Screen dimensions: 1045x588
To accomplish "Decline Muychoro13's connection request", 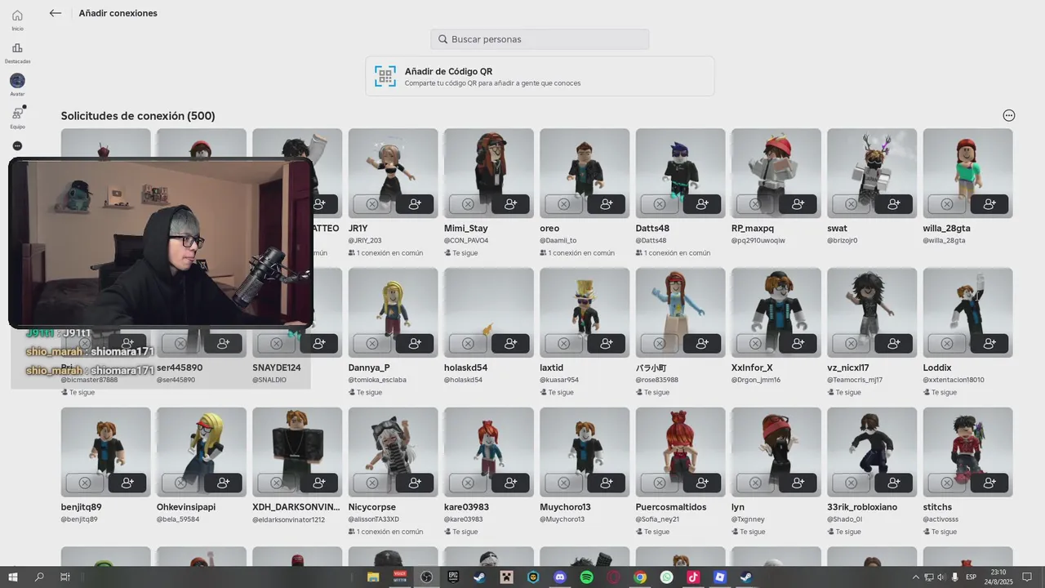I will (563, 483).
